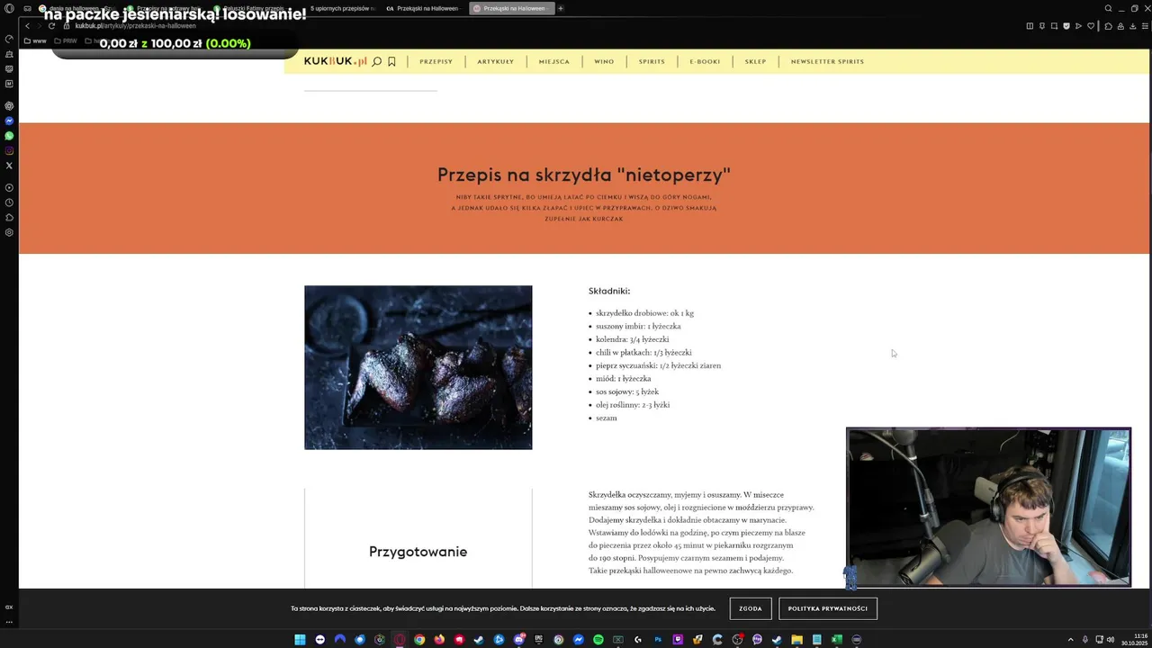The width and height of the screenshot is (1152, 648).
Task: Open the extensions cube icon
Action: [x=1109, y=26]
